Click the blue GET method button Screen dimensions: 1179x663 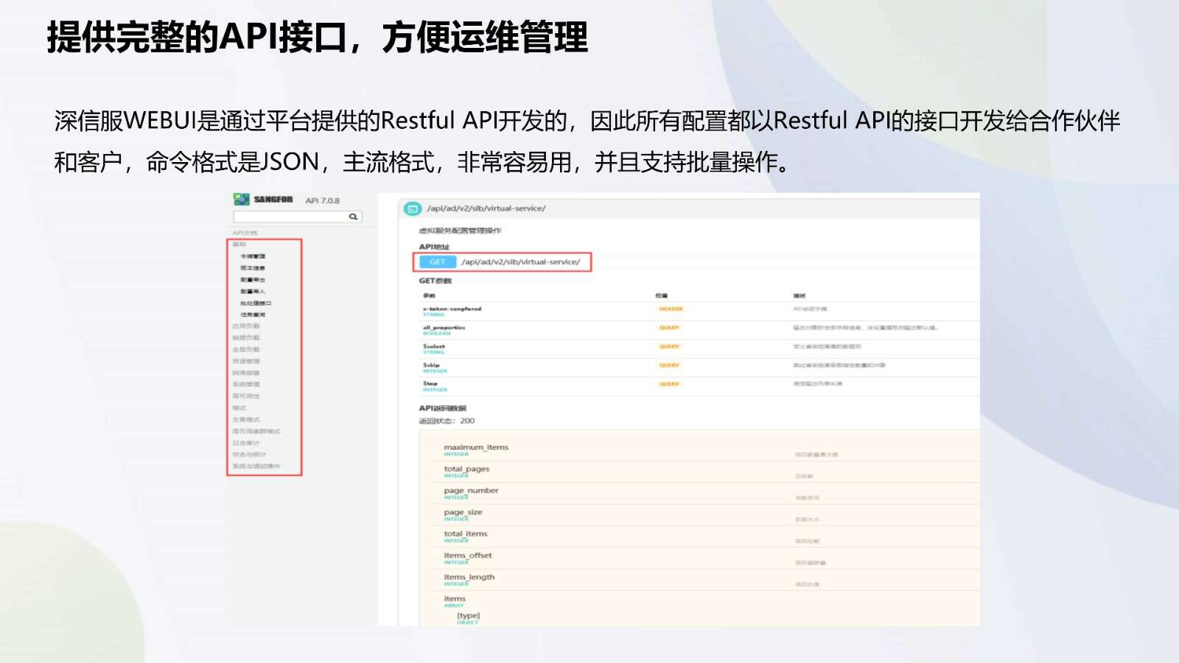[x=438, y=262]
